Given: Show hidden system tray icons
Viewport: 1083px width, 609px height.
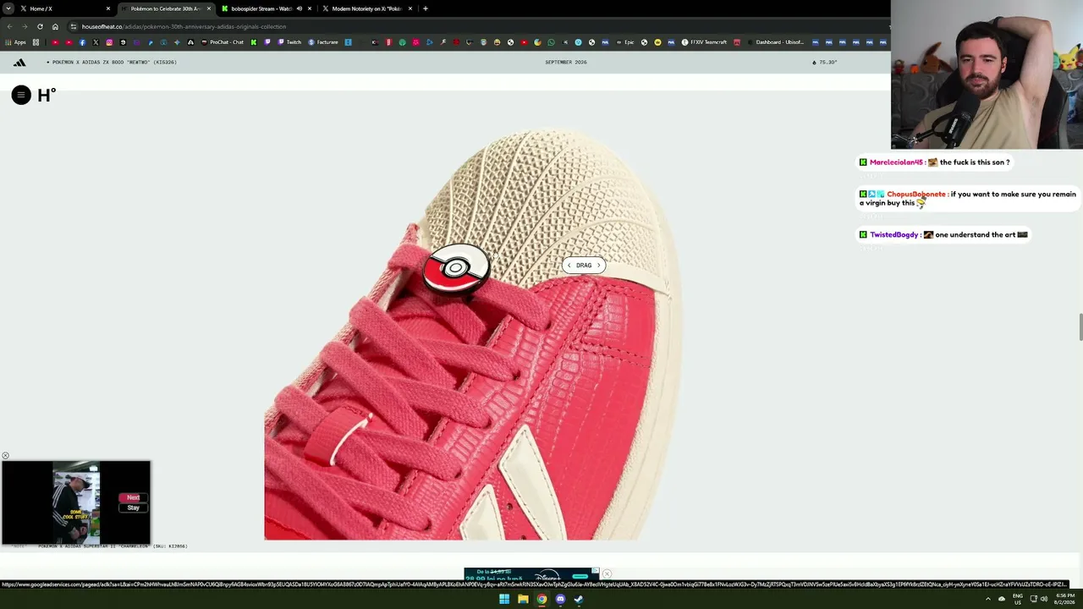Looking at the screenshot, I should pos(987,600).
